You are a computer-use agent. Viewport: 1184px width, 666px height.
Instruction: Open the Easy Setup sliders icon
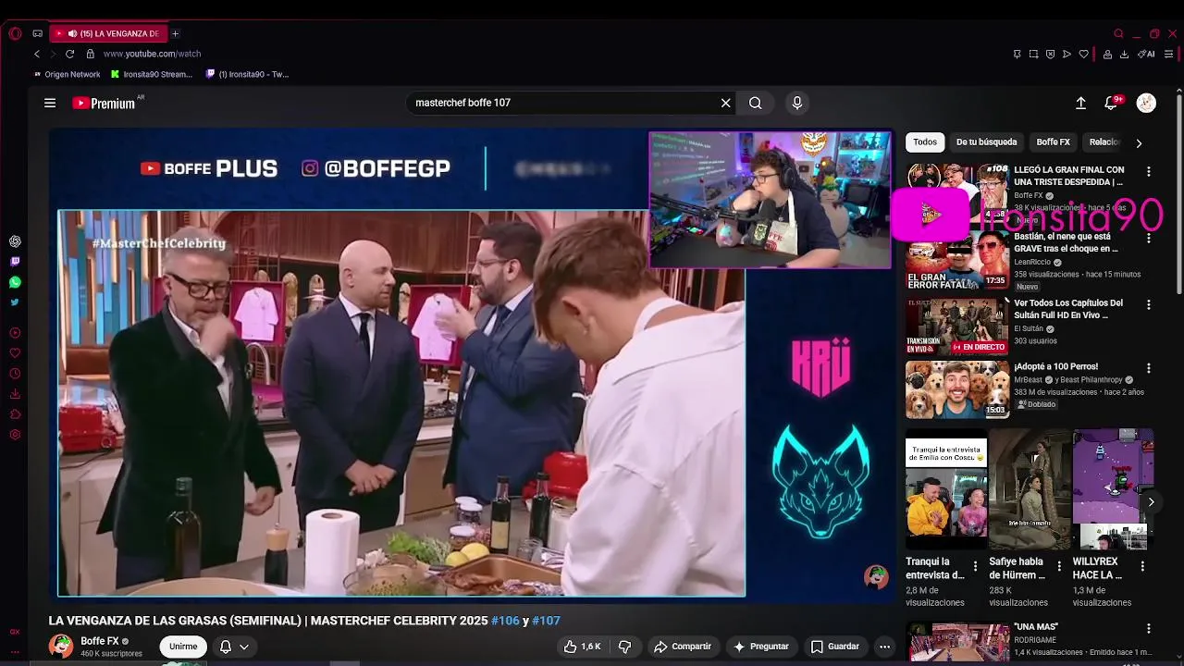pyautogui.click(x=1170, y=54)
